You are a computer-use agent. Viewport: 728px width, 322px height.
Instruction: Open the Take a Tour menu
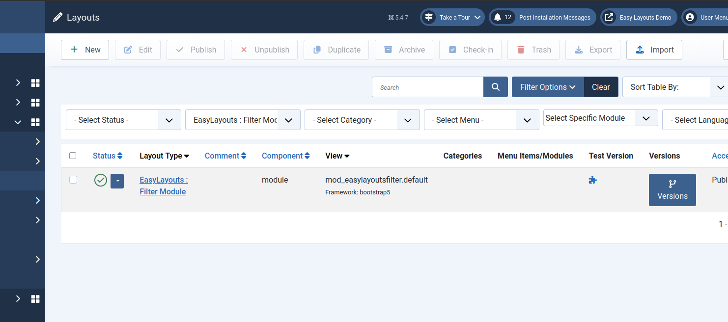(x=452, y=17)
